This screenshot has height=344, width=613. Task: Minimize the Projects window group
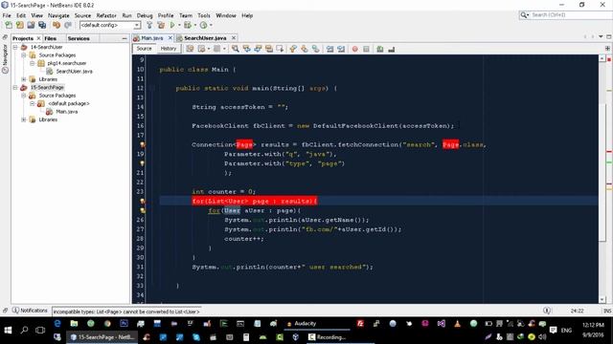tap(125, 38)
